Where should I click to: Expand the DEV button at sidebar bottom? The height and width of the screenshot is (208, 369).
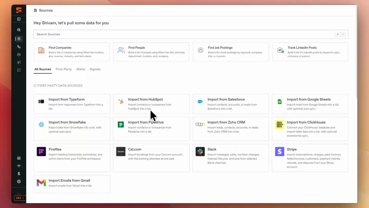20,198
